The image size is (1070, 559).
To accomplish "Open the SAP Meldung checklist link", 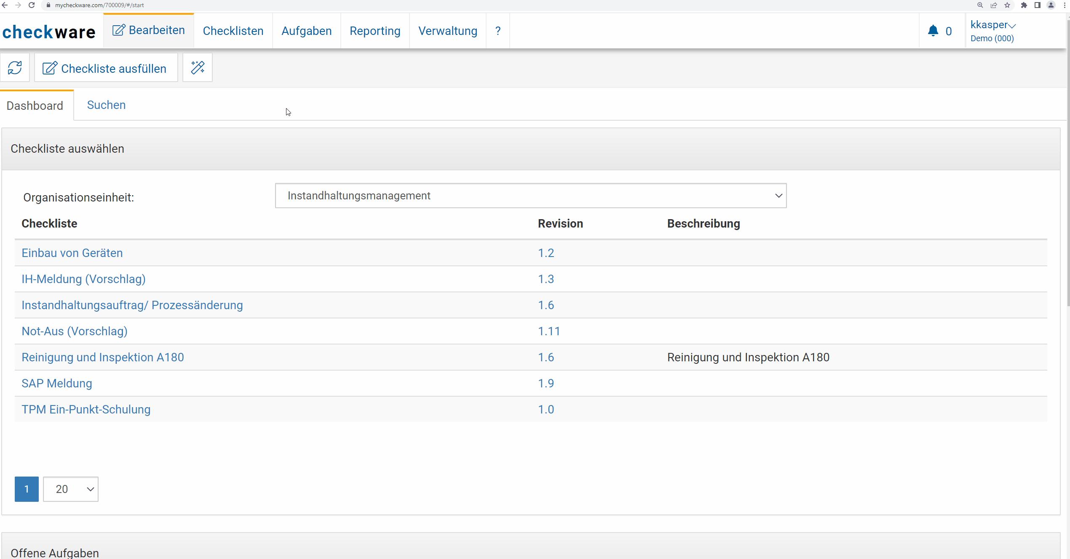I will click(x=57, y=383).
